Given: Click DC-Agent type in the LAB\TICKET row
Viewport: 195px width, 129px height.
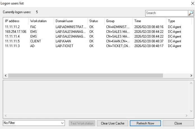Looking at the screenshot, I should coord(174,46).
